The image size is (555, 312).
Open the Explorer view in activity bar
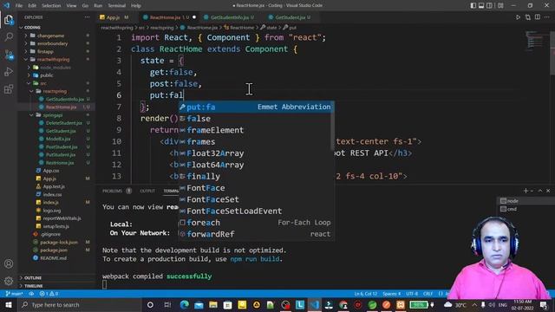9,20
